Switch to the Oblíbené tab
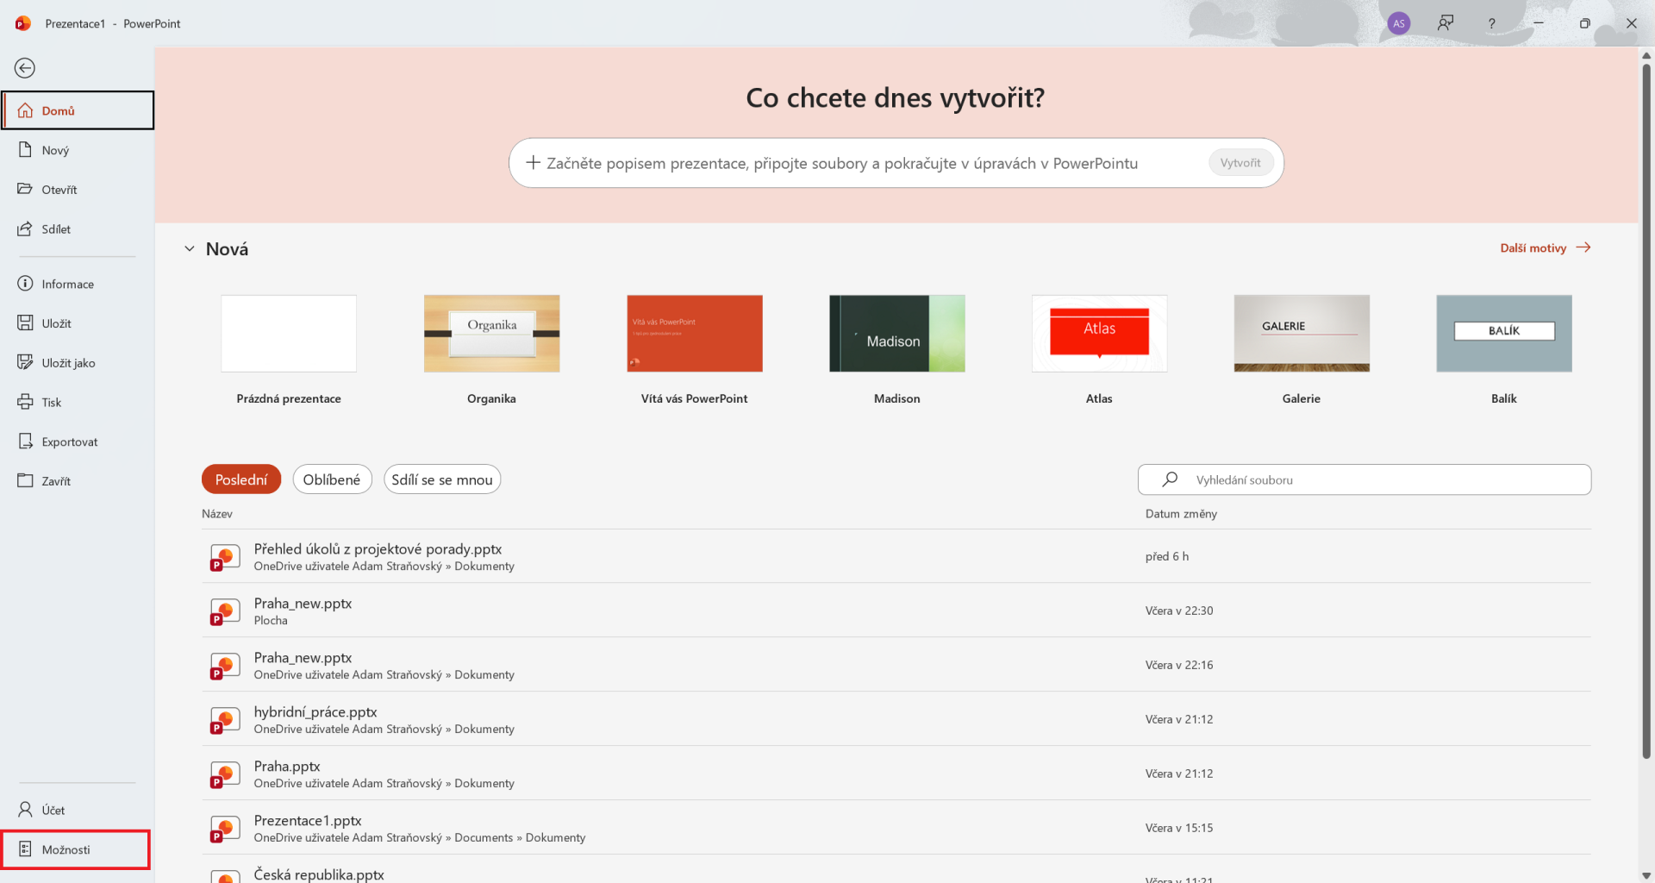This screenshot has width=1655, height=883. [x=332, y=479]
